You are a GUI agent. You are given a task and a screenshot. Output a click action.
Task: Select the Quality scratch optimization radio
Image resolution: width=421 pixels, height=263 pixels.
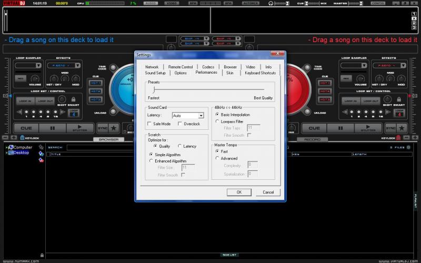coord(155,146)
